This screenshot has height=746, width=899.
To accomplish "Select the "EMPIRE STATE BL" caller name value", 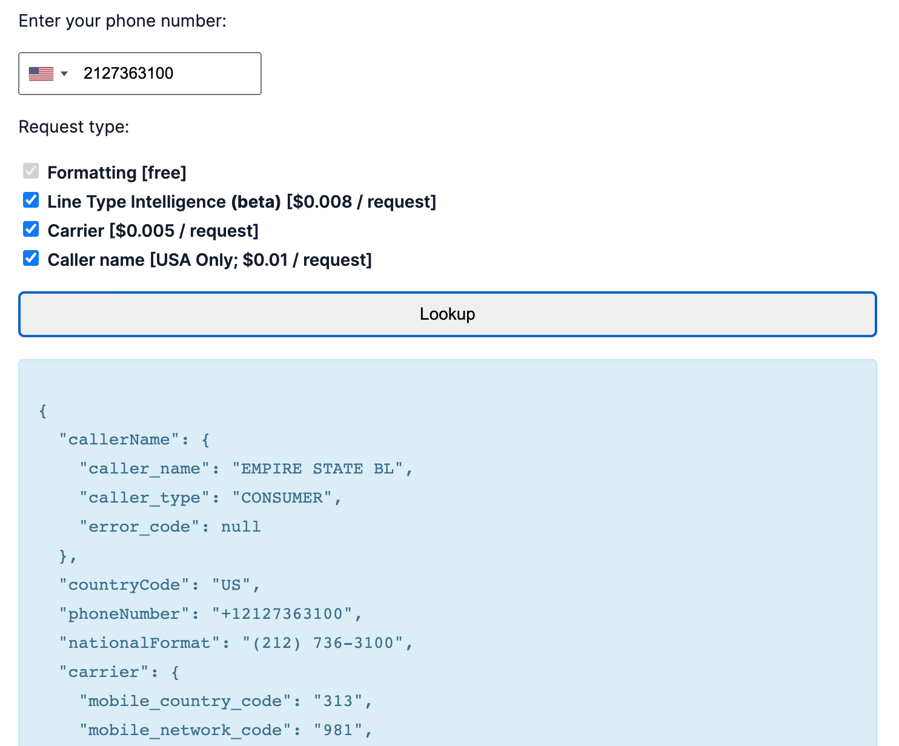I will [318, 469].
